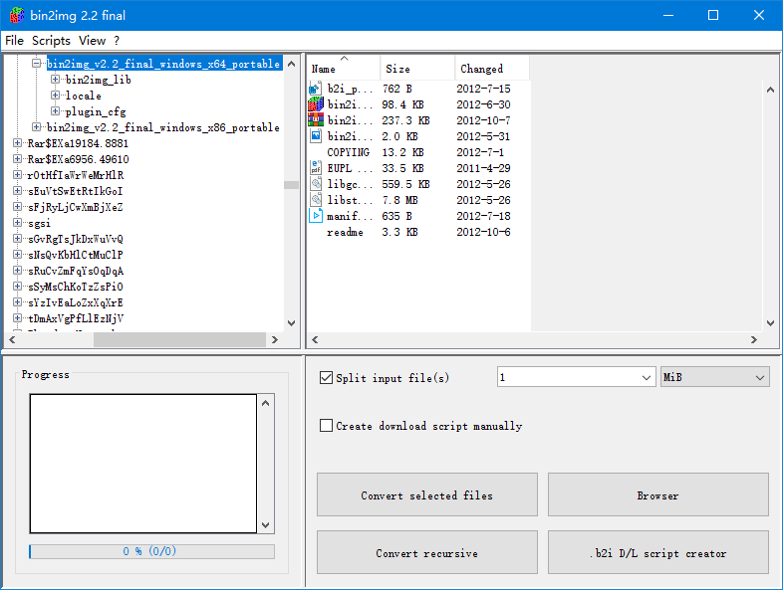Open the File menu
Screen dimensions: 783x590
(14, 41)
